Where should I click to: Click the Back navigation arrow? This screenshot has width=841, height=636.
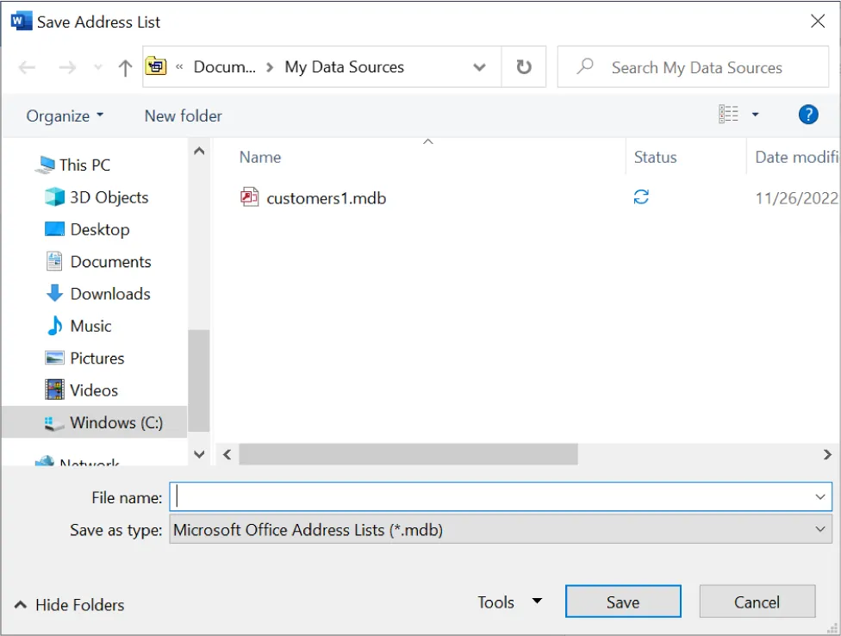point(27,66)
